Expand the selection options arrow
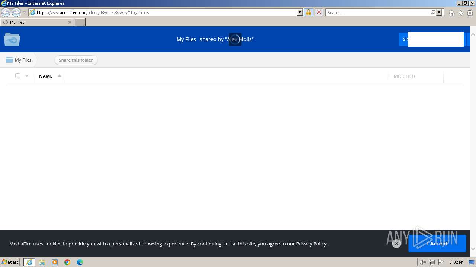Image resolution: width=476 pixels, height=267 pixels. (x=27, y=76)
